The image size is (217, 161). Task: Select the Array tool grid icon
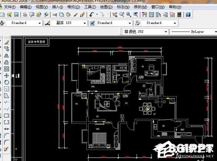[x=7, y=69]
